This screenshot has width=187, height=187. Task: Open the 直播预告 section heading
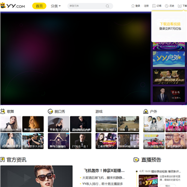151,159
